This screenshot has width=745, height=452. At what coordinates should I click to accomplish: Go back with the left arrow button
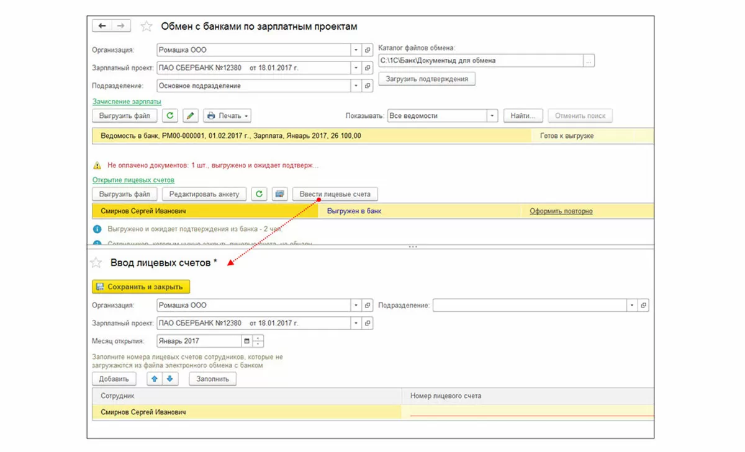[x=102, y=26]
